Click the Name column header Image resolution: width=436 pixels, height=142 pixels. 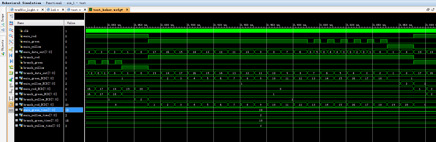(x=39, y=23)
